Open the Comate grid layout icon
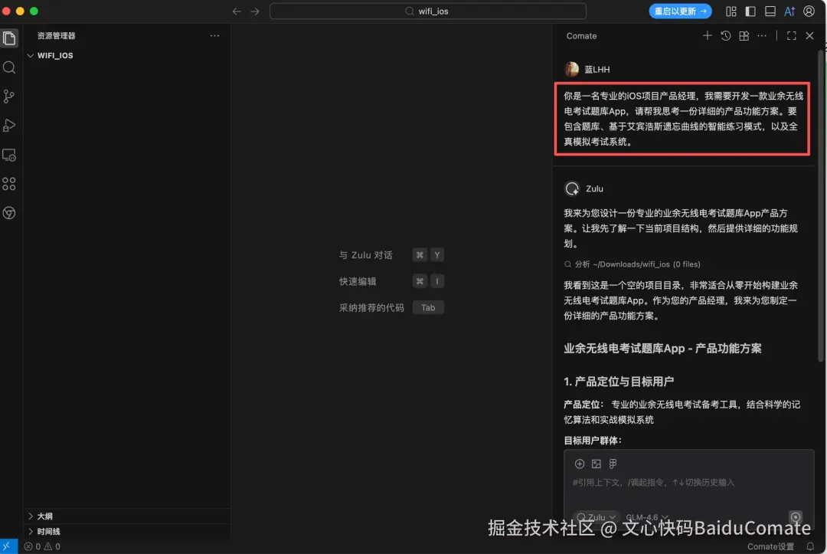827x554 pixels. [x=744, y=35]
